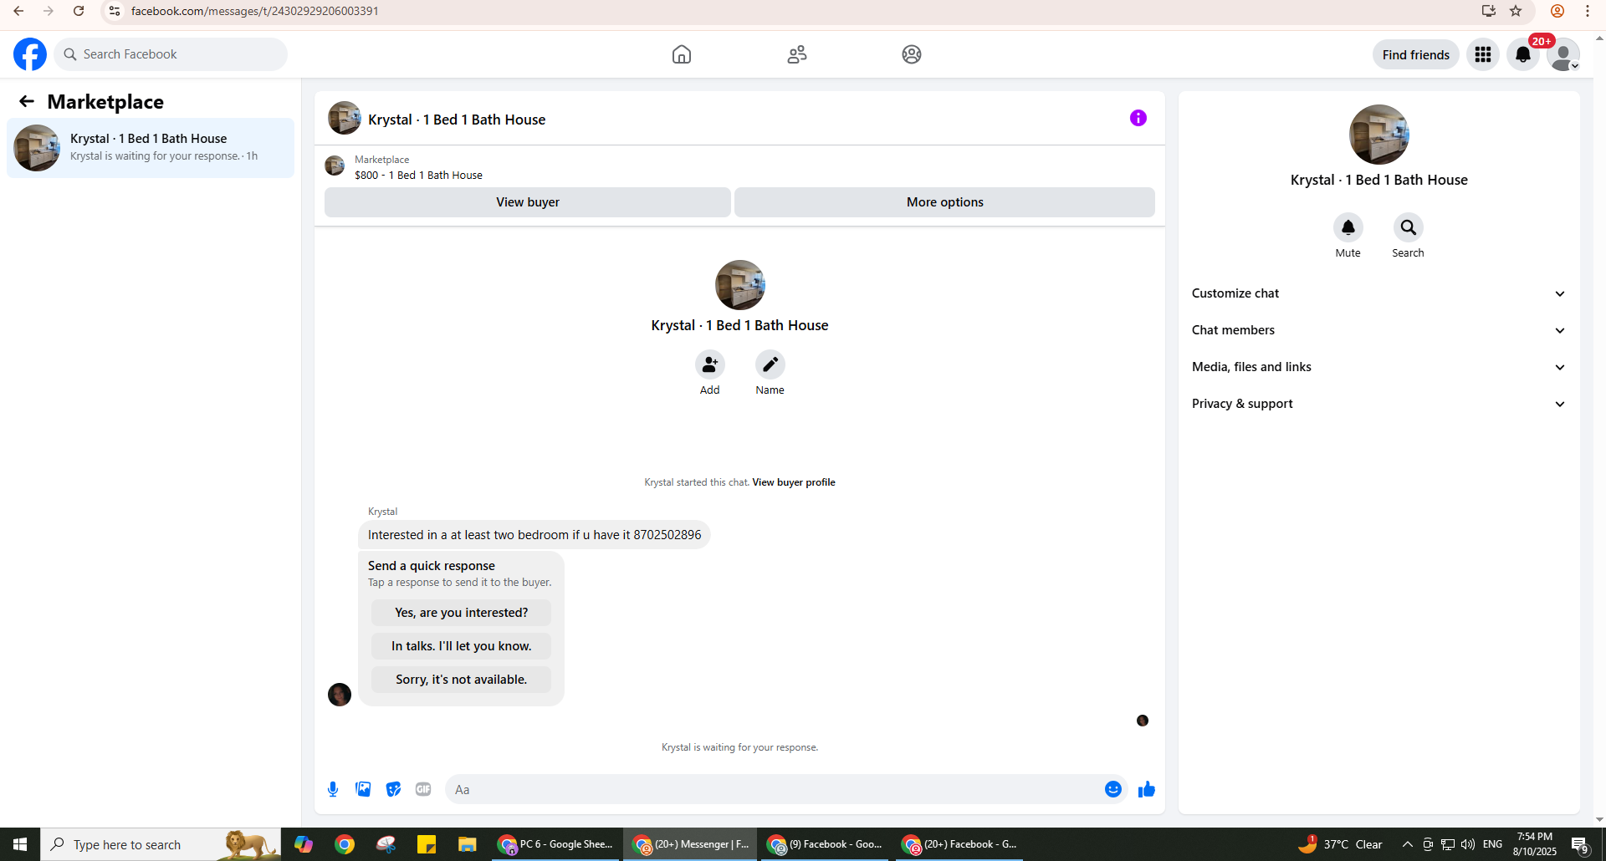The width and height of the screenshot is (1606, 861).
Task: Send a thumbs up like
Action: [1147, 789]
